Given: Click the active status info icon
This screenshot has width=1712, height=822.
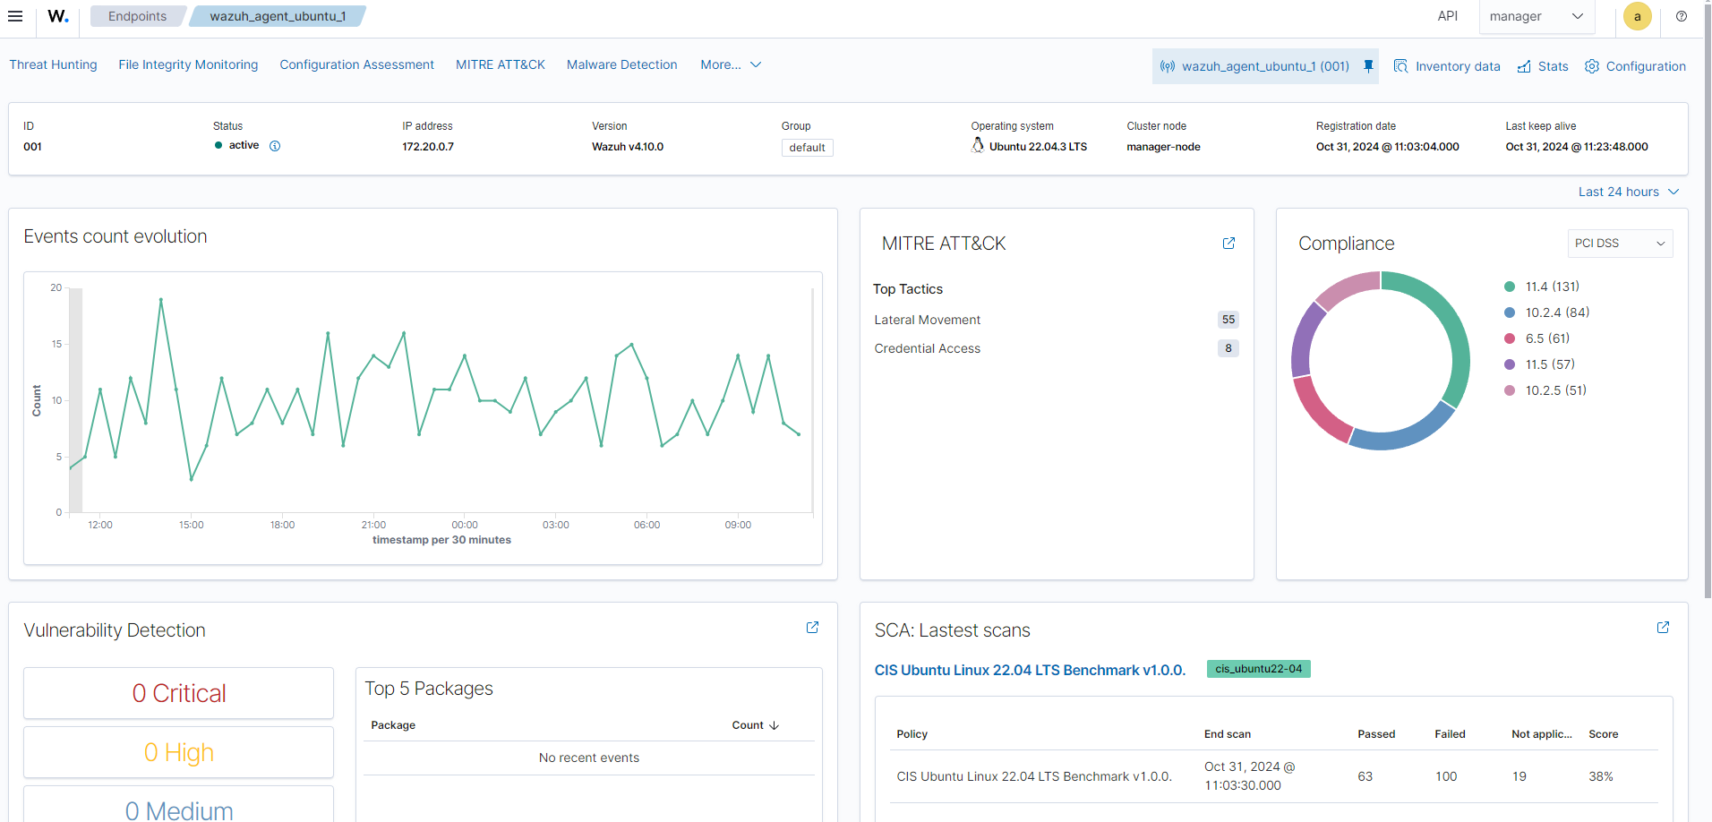Looking at the screenshot, I should click(x=275, y=146).
